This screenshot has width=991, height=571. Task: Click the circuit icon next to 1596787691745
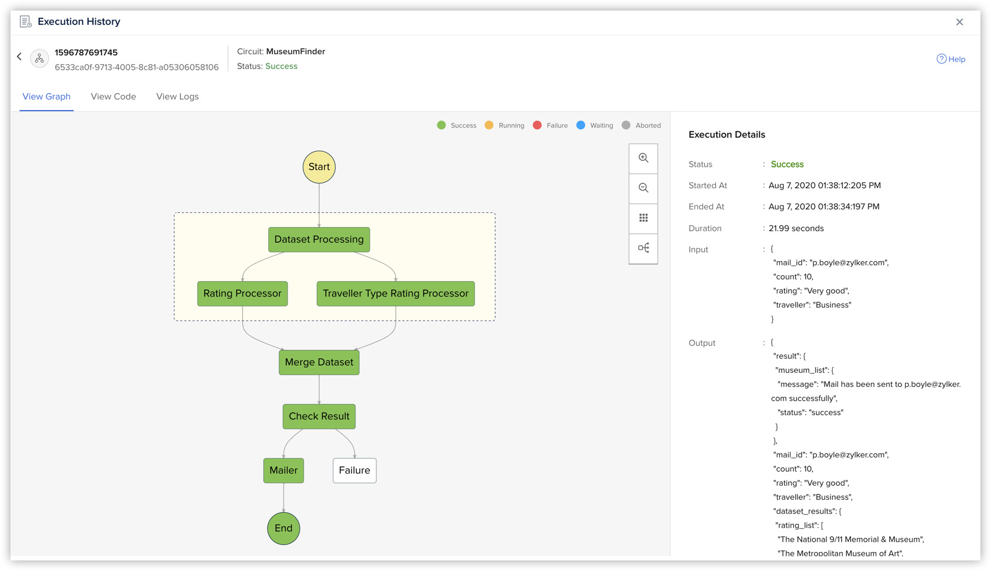click(x=39, y=58)
